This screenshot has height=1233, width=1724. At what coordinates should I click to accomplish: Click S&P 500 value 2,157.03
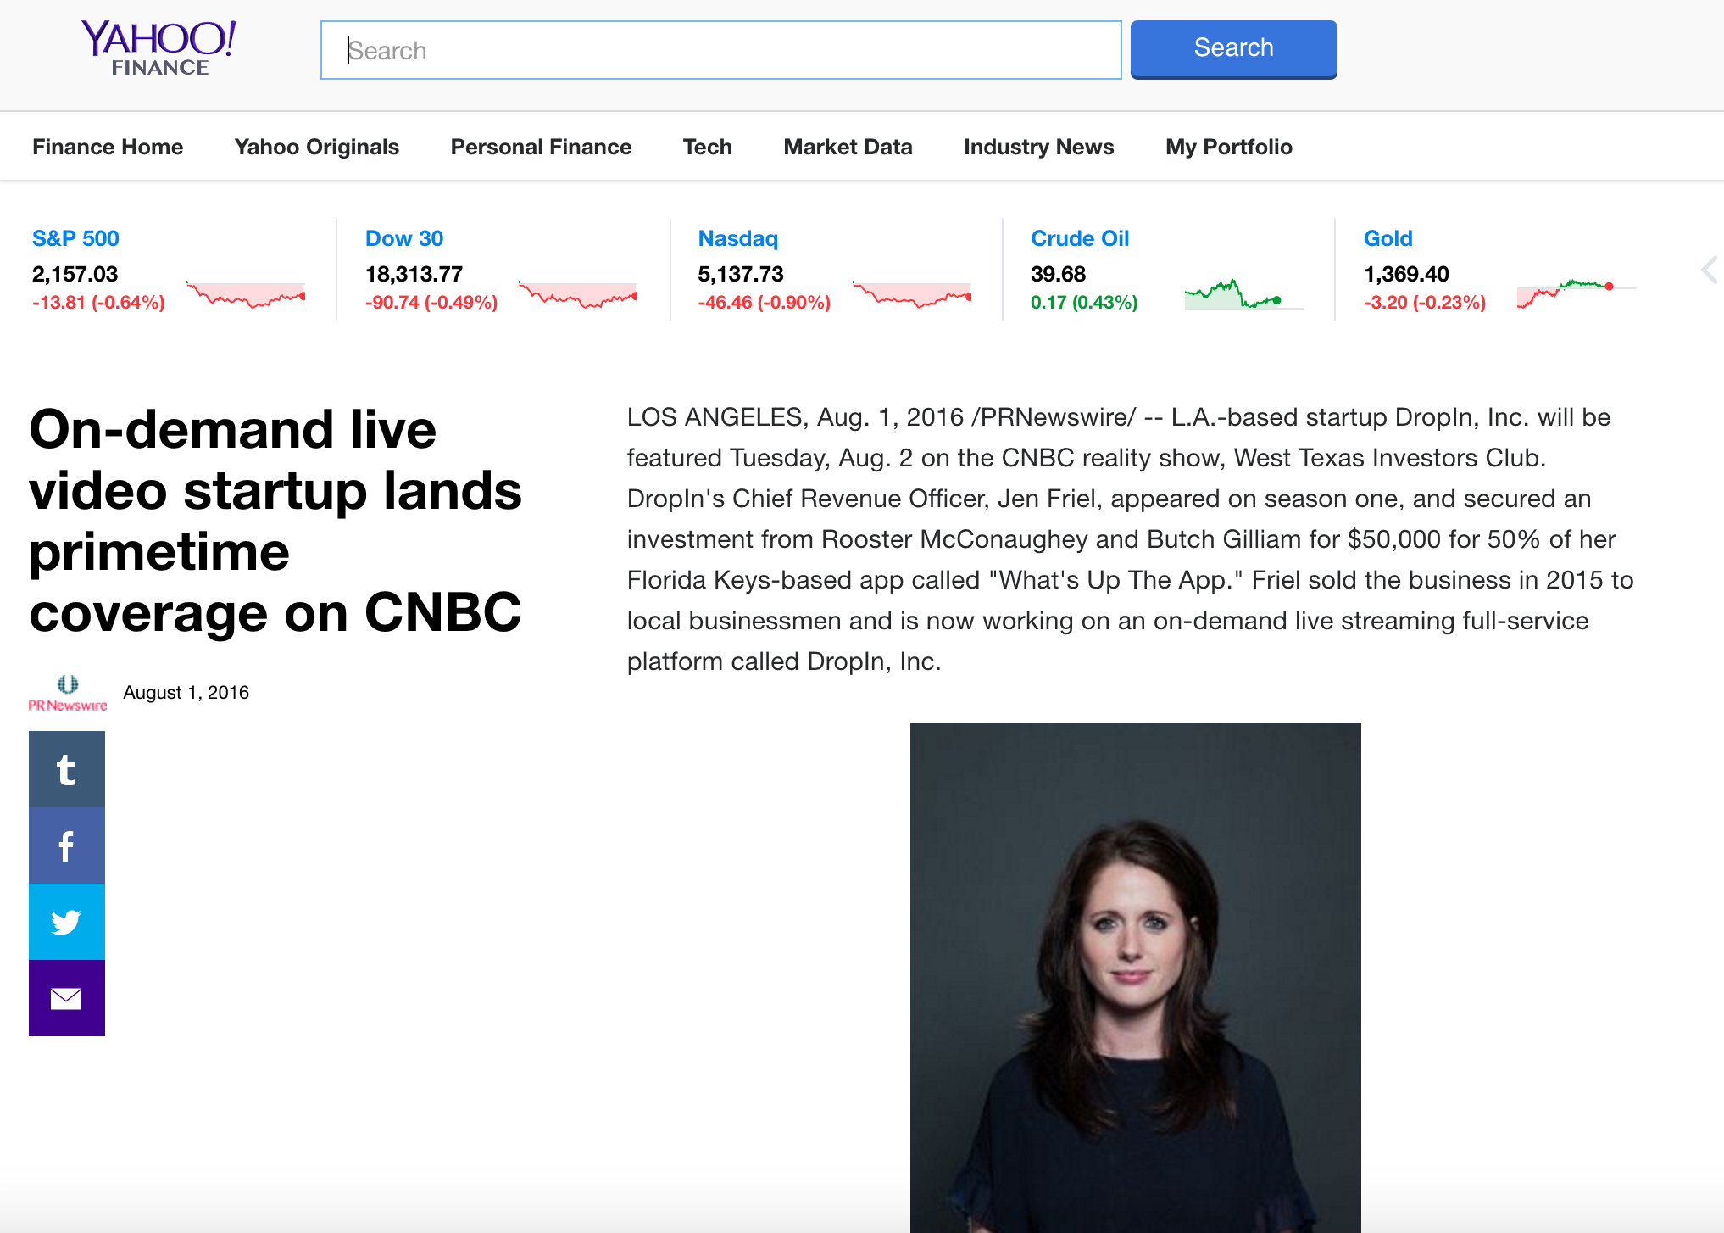(75, 274)
